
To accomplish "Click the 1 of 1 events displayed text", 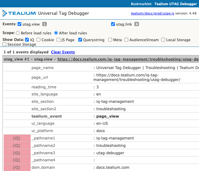I will [x=26, y=52].
